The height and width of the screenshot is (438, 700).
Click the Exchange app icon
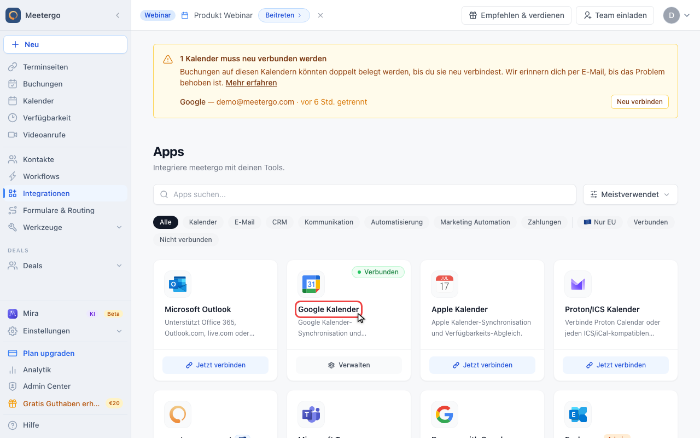click(578, 414)
